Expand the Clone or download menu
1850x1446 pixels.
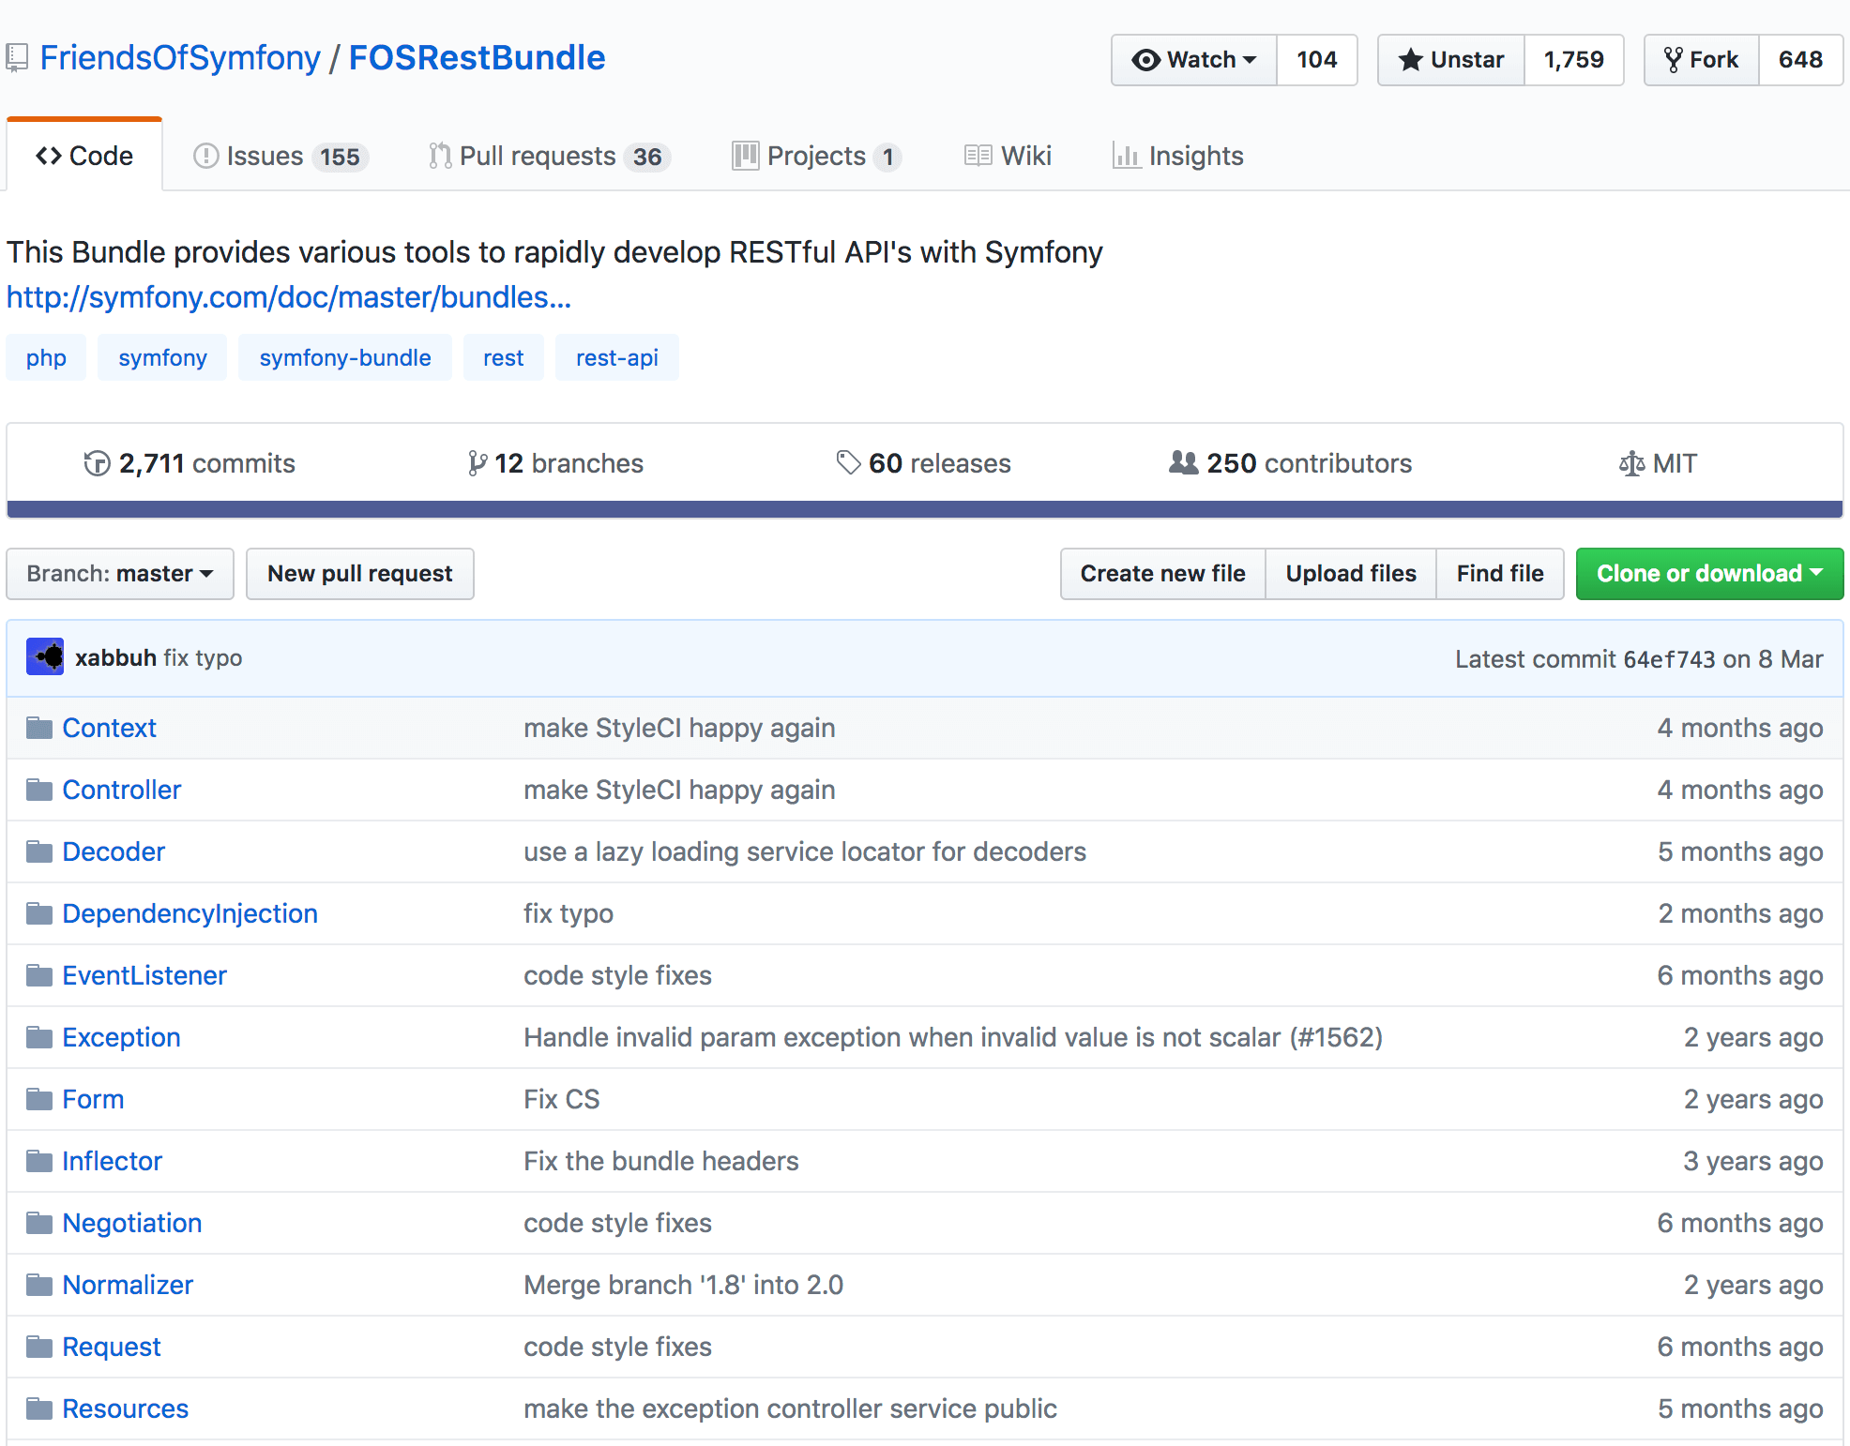(x=1709, y=574)
